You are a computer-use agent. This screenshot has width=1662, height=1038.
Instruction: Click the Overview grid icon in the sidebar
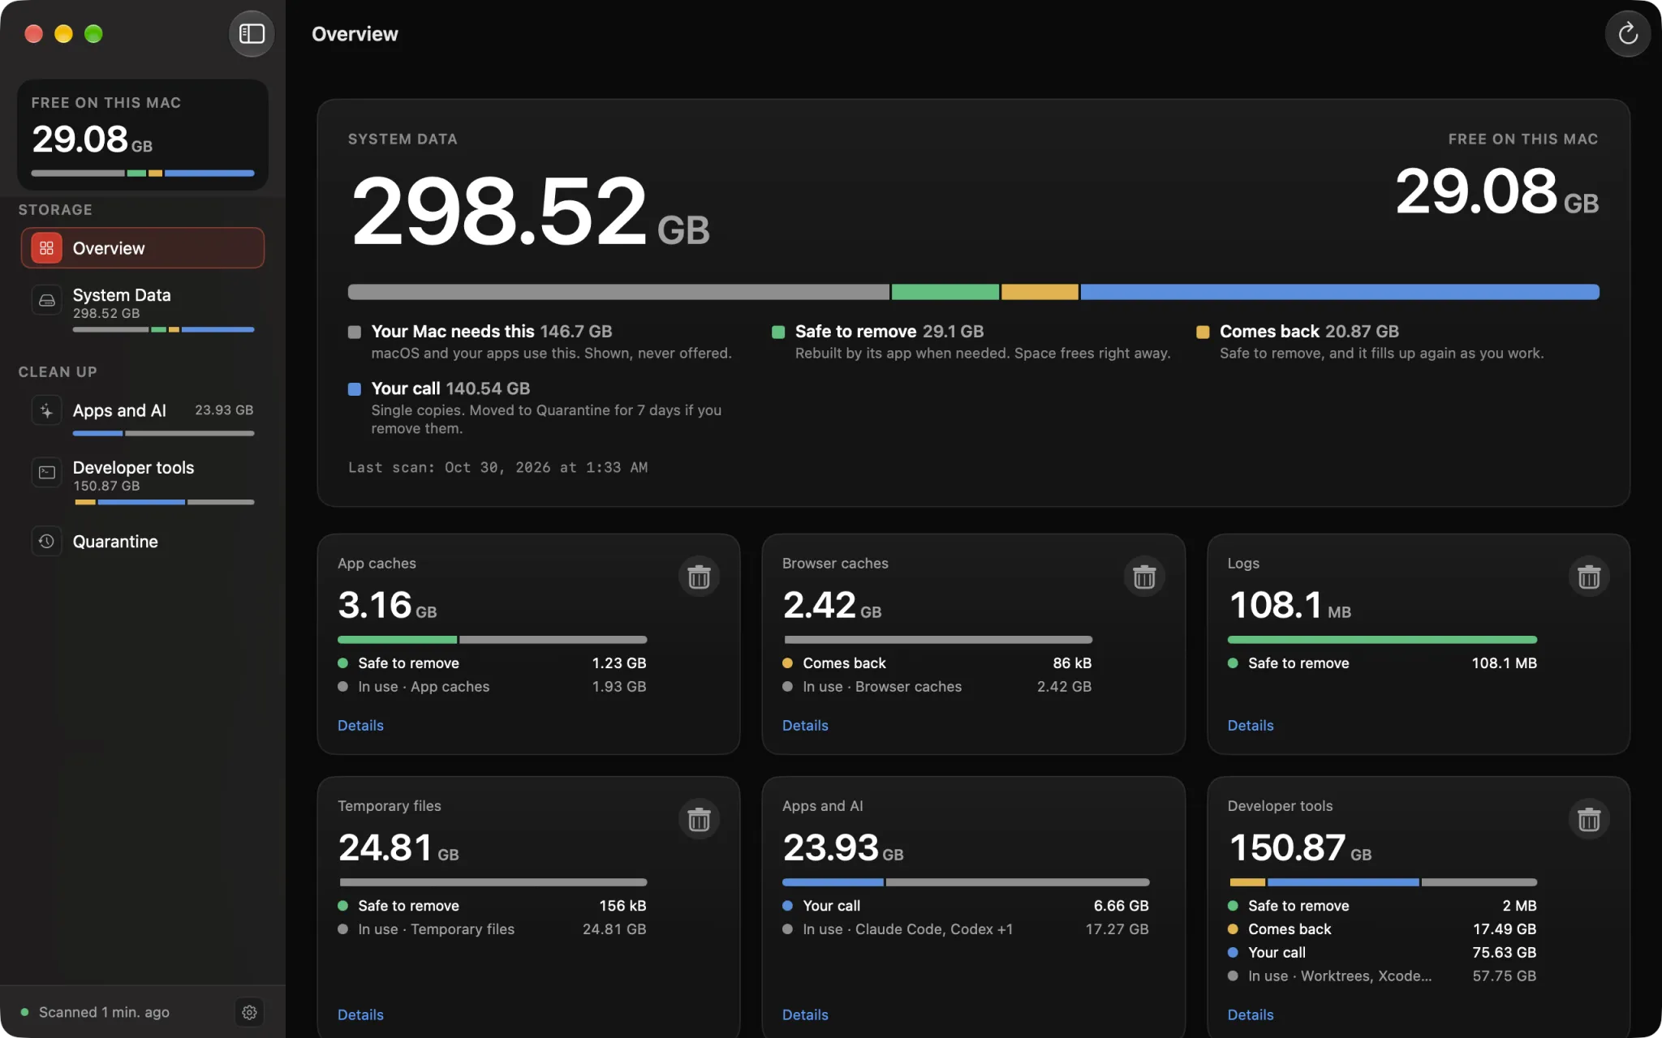click(46, 248)
